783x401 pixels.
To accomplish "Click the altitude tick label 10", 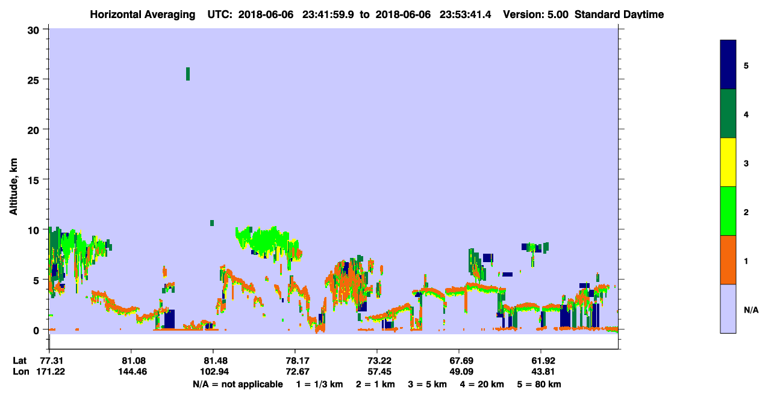I will pyautogui.click(x=35, y=230).
